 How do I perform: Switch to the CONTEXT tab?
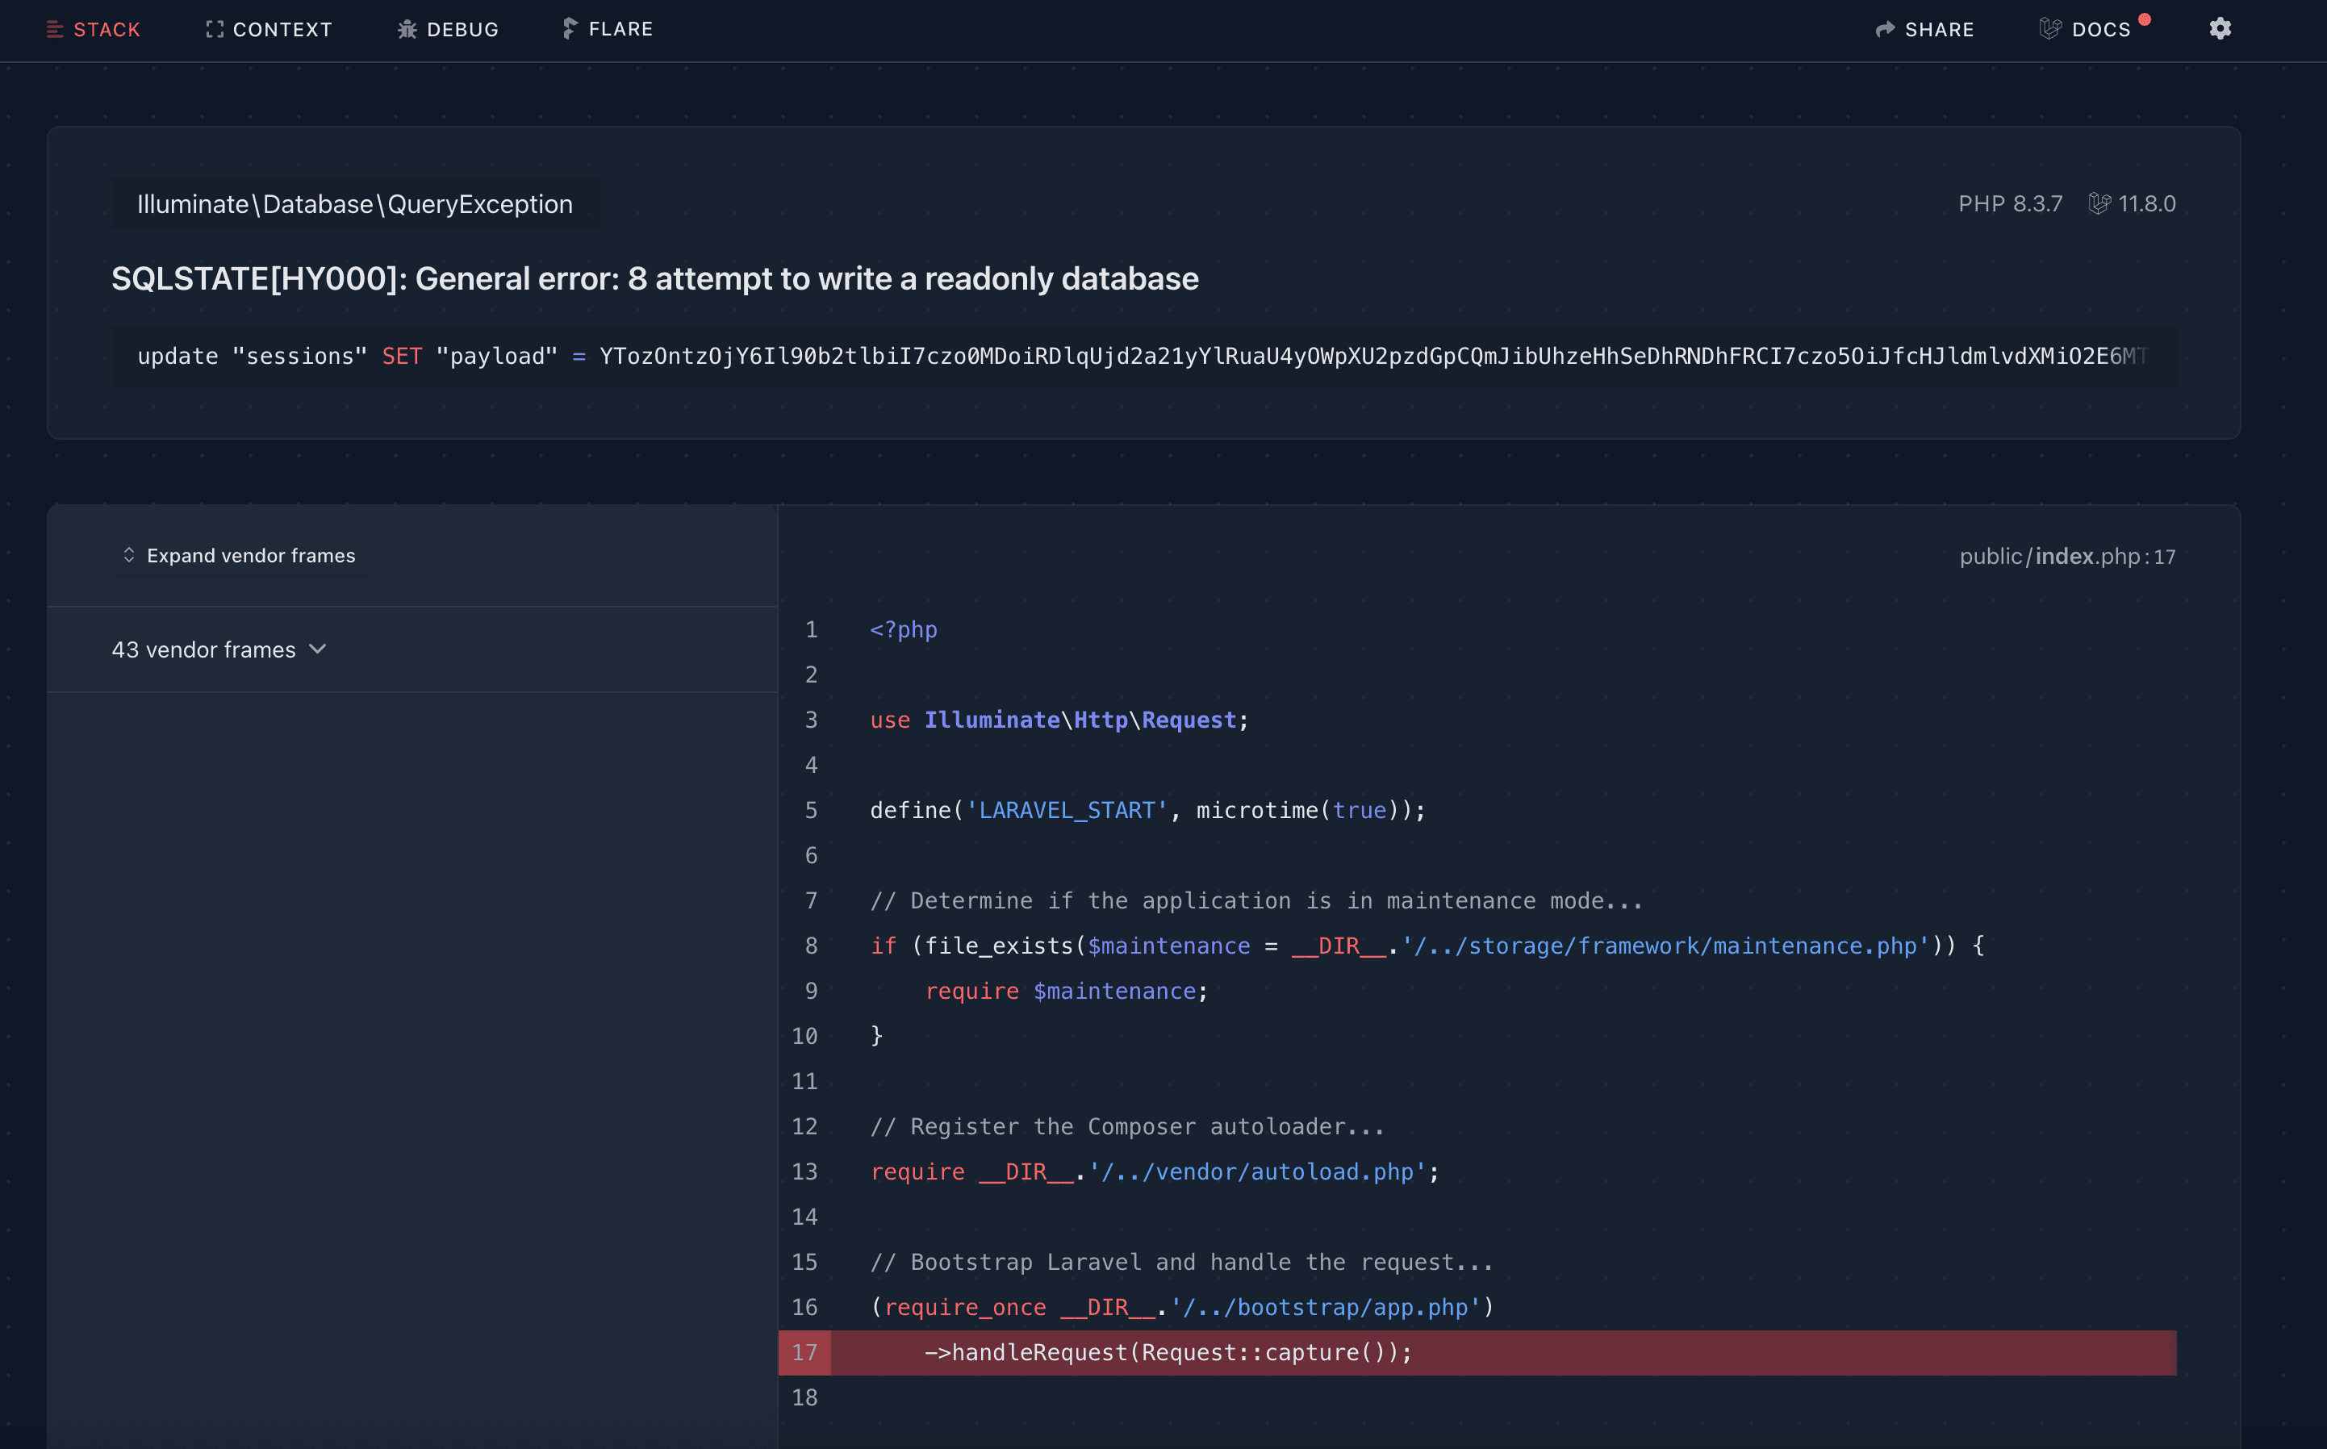[x=269, y=30]
